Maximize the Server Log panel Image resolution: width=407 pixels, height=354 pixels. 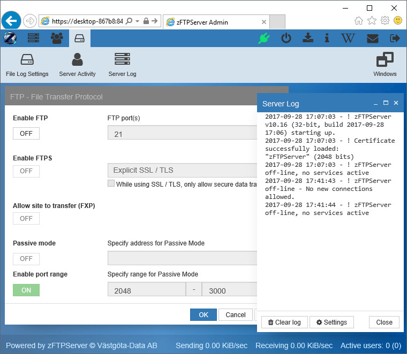tap(386, 103)
